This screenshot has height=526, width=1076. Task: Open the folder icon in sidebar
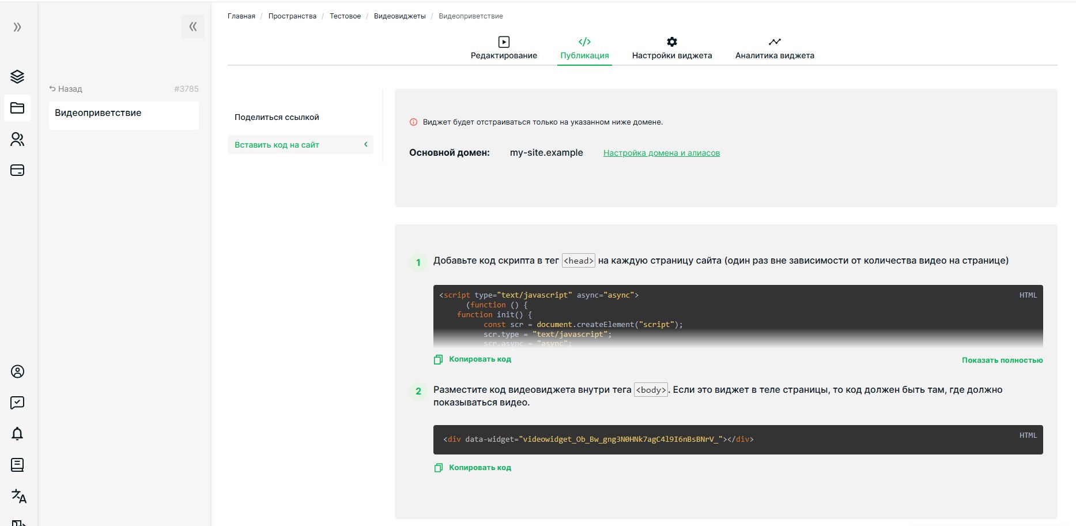click(17, 108)
